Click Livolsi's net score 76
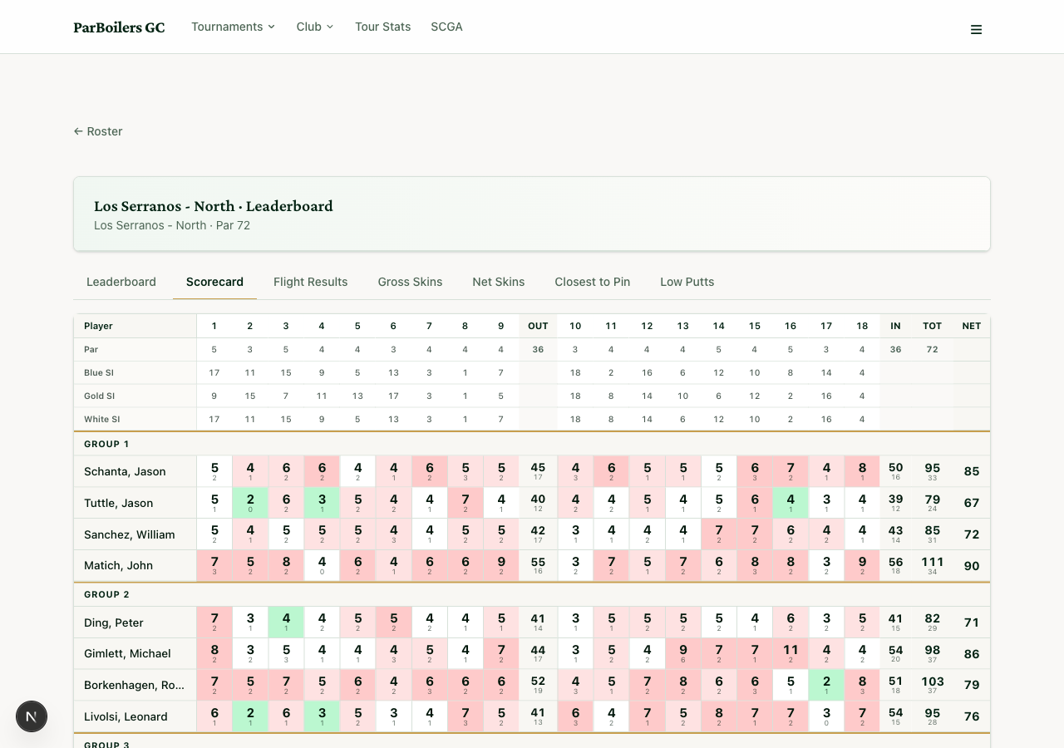This screenshot has height=748, width=1064. tap(972, 716)
